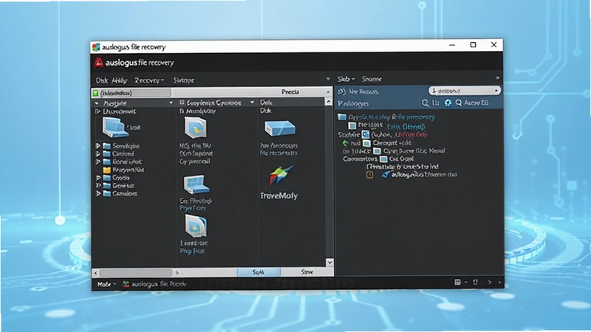Image resolution: width=591 pixels, height=332 pixels.
Task: Select the bottom disk icon in the middle column
Action: click(196, 226)
